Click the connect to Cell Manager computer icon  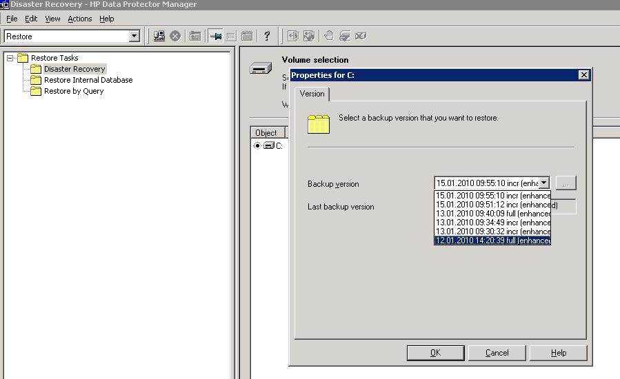[x=159, y=36]
